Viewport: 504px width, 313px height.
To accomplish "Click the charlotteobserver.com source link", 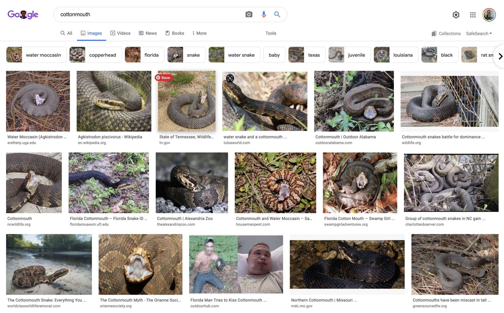I will coord(424,224).
